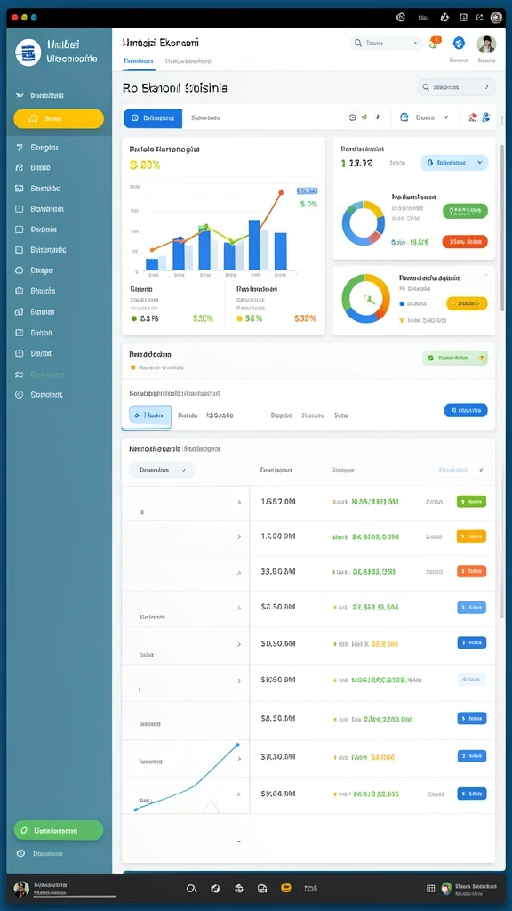Click the green action button in the first table row

click(471, 502)
